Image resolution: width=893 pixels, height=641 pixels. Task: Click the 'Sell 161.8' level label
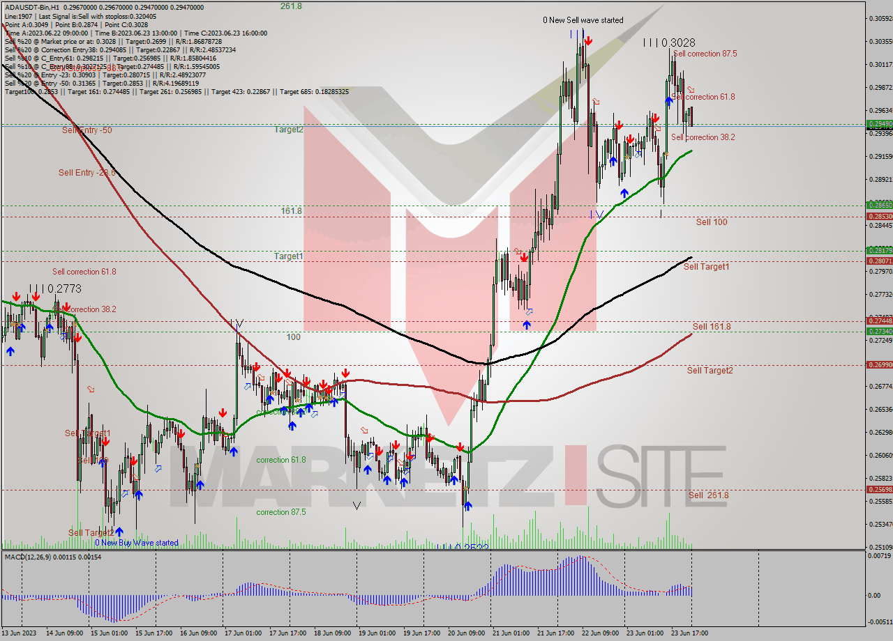pyautogui.click(x=712, y=326)
